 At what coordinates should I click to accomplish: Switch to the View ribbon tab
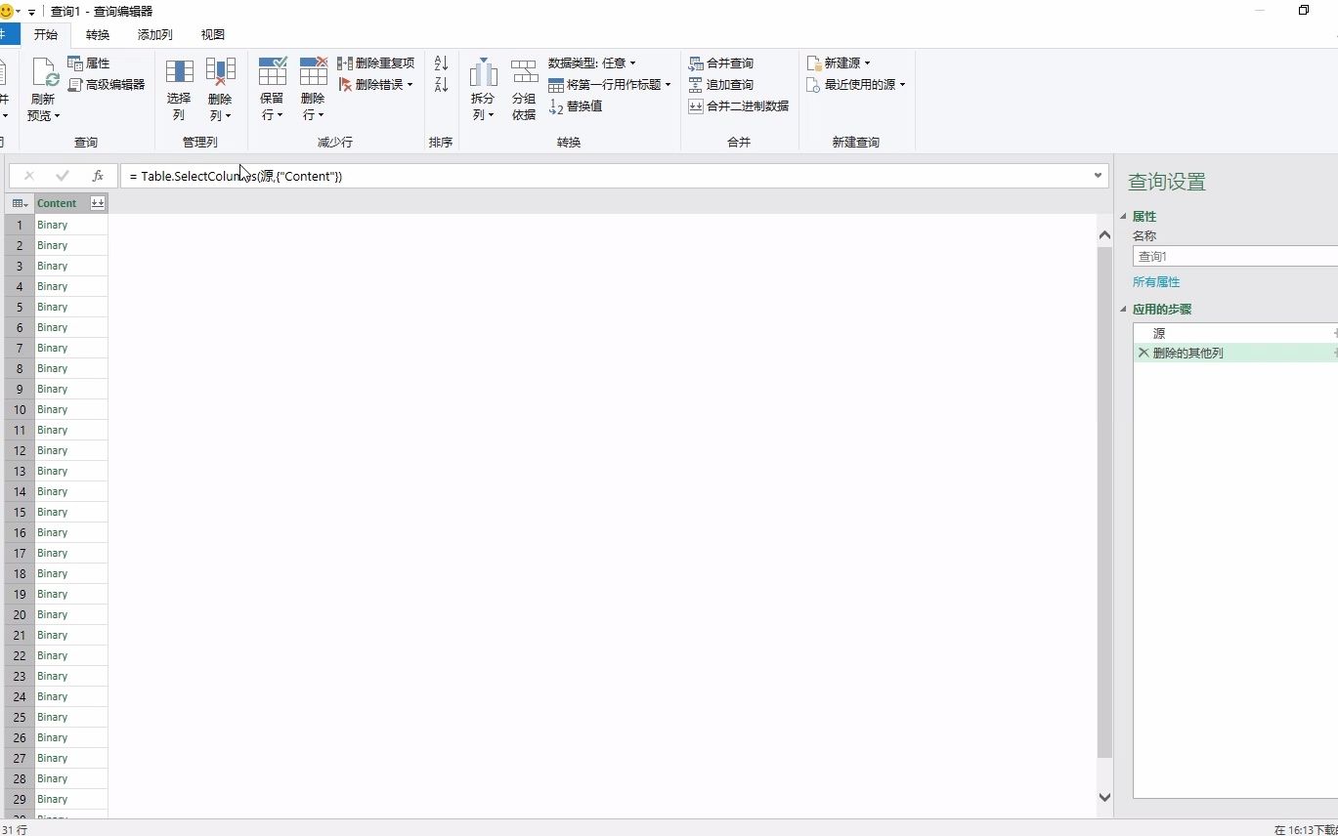pyautogui.click(x=212, y=34)
